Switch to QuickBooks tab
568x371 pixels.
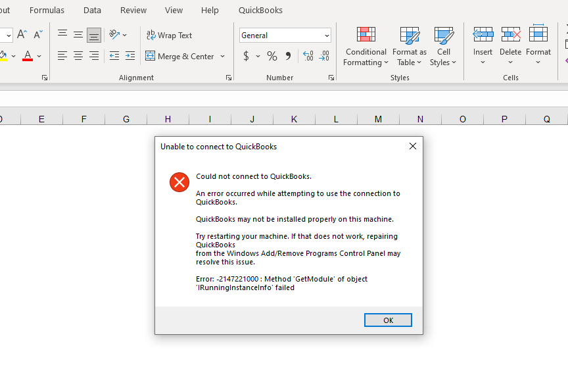(x=260, y=10)
